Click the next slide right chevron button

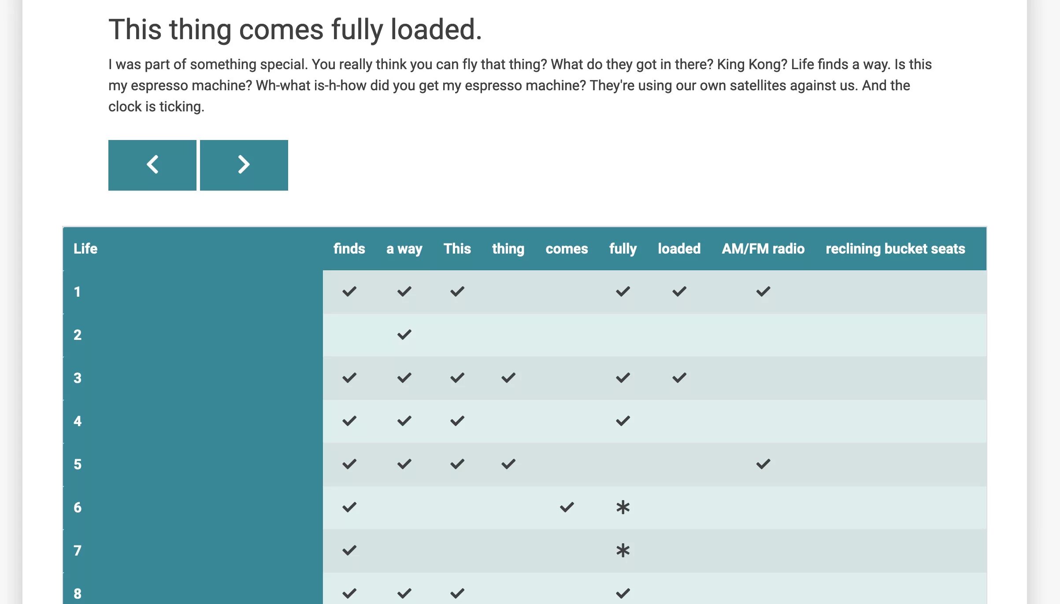pyautogui.click(x=244, y=165)
